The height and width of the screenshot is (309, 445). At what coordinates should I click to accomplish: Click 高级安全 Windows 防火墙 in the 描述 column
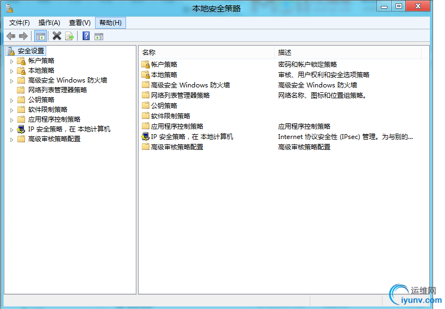(x=317, y=85)
